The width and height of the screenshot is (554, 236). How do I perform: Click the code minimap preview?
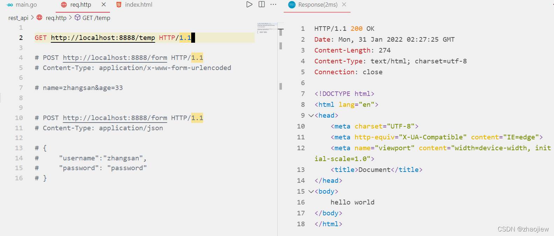[x=267, y=28]
